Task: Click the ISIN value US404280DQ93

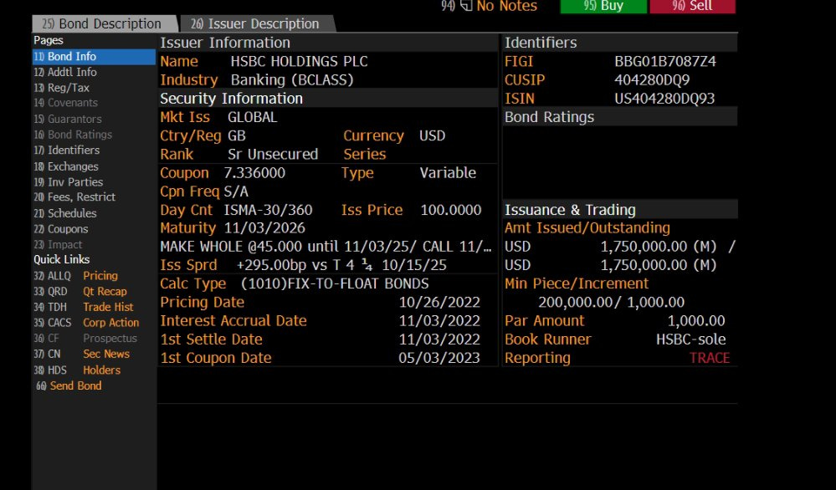Action: pyautogui.click(x=664, y=99)
